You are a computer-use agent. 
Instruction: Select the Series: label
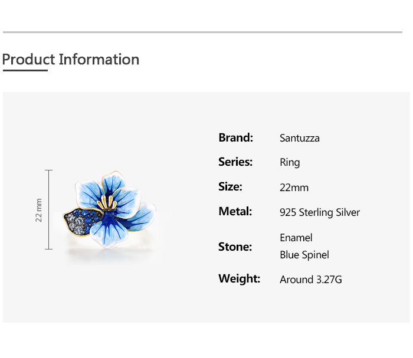pos(235,162)
